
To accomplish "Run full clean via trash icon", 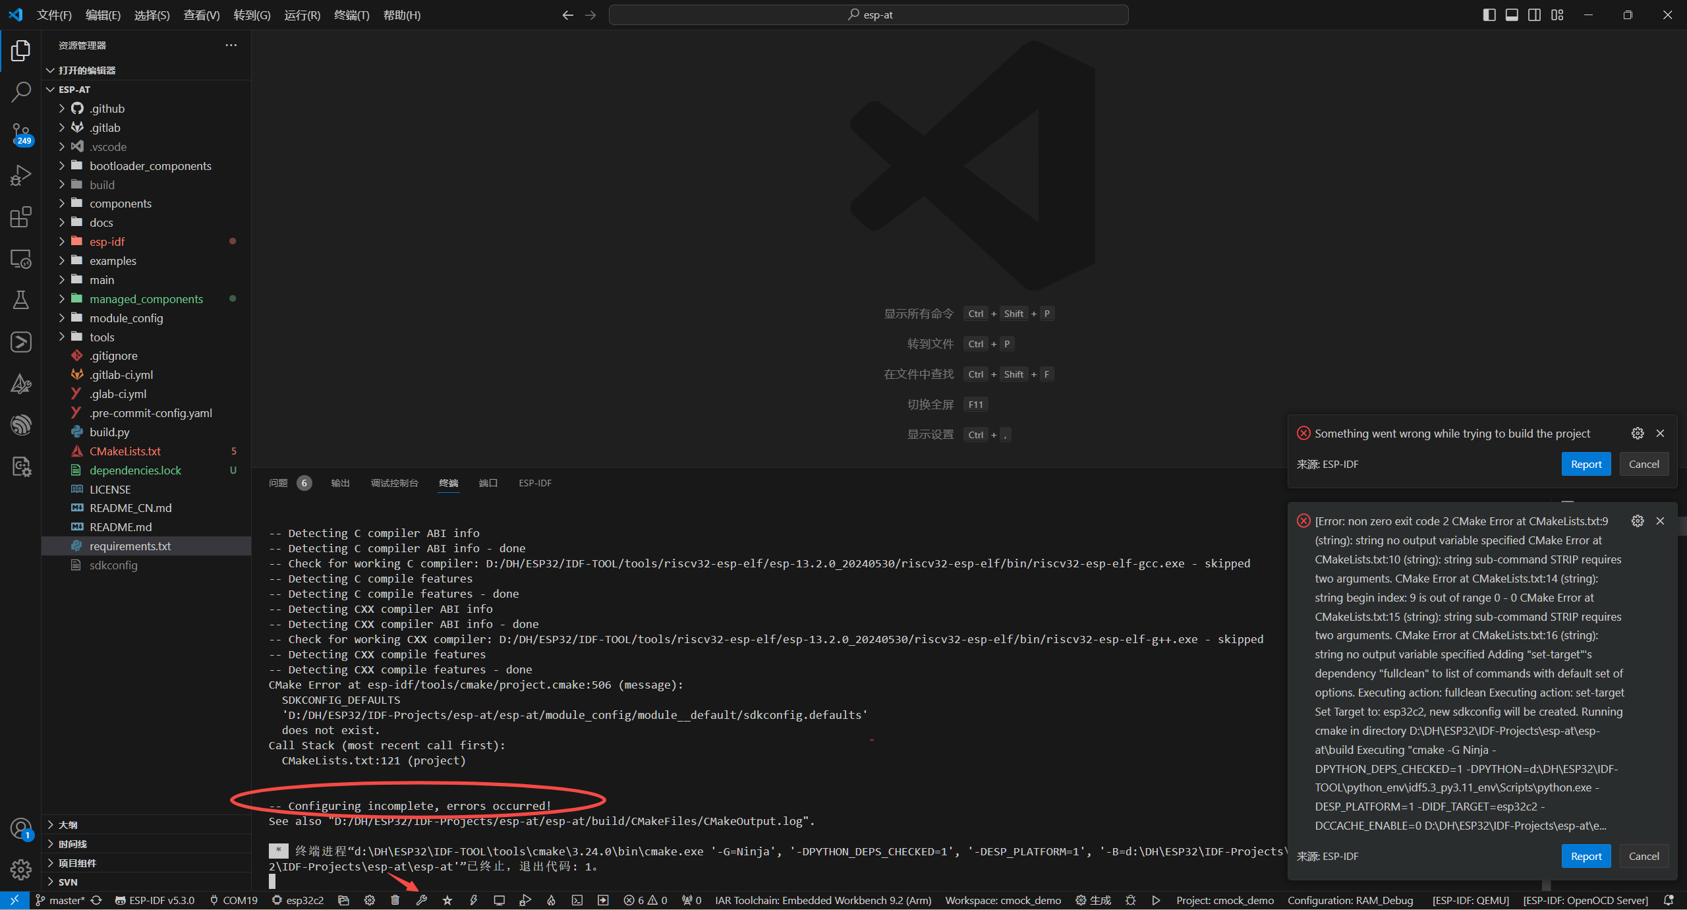I will (395, 900).
